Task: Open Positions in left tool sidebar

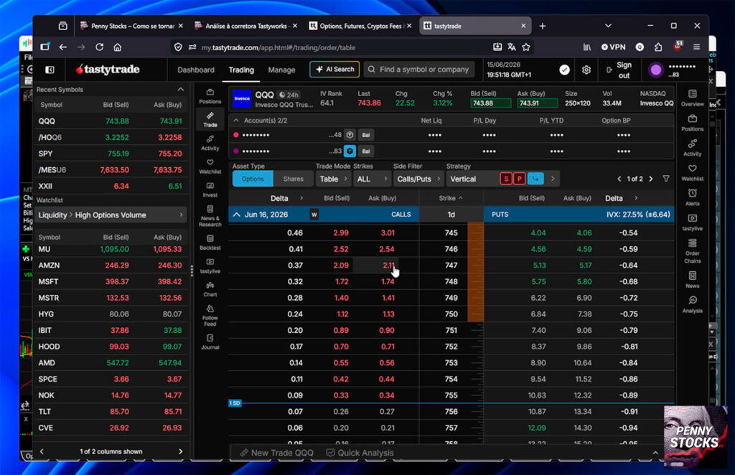Action: [210, 95]
